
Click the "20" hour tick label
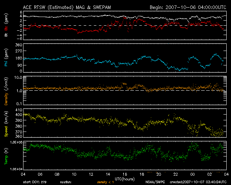click(159, 175)
